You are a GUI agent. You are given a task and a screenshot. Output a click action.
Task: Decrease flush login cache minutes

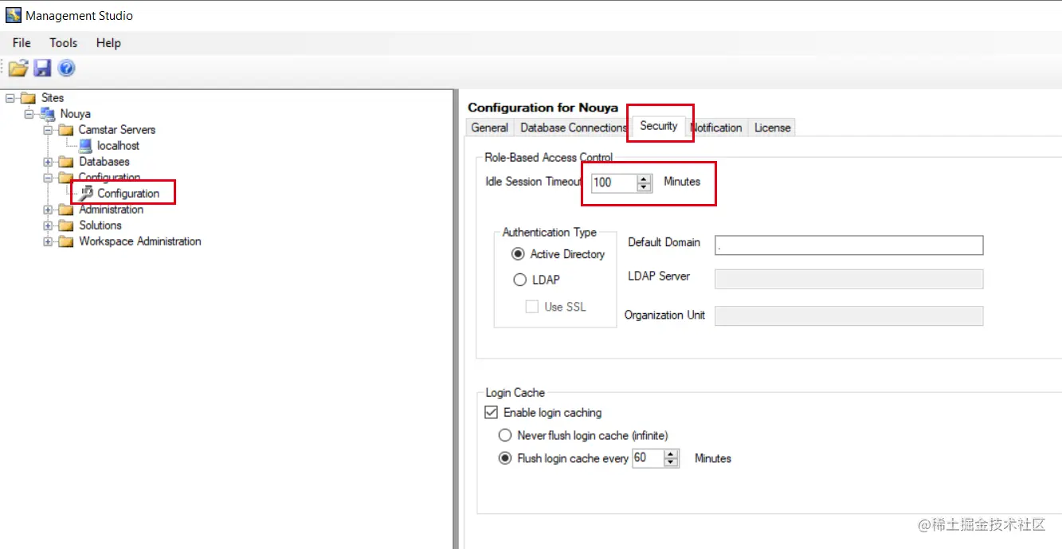pos(671,463)
